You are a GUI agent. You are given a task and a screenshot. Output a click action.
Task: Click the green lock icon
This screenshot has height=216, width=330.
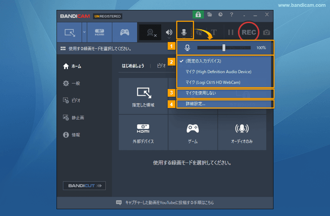(x=198, y=14)
